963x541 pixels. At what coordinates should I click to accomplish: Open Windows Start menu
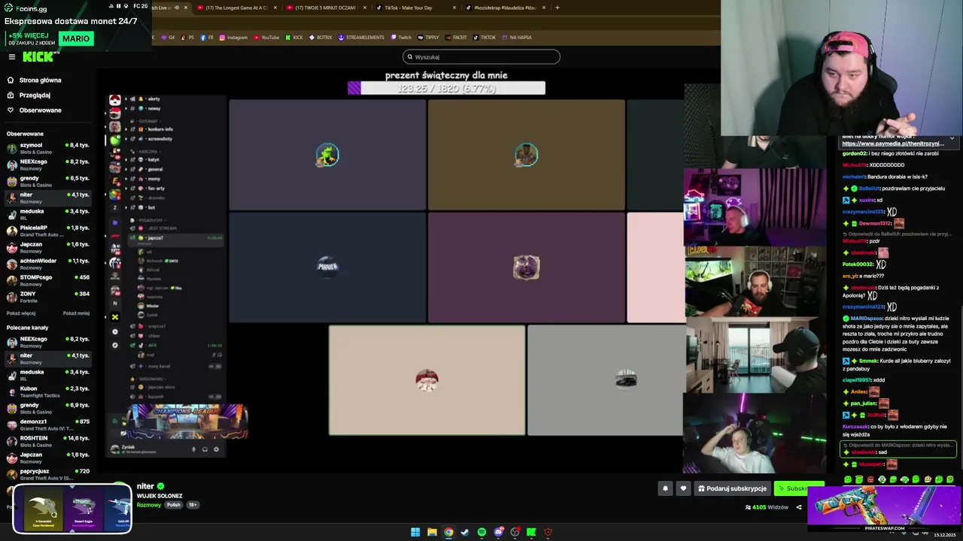[x=415, y=532]
